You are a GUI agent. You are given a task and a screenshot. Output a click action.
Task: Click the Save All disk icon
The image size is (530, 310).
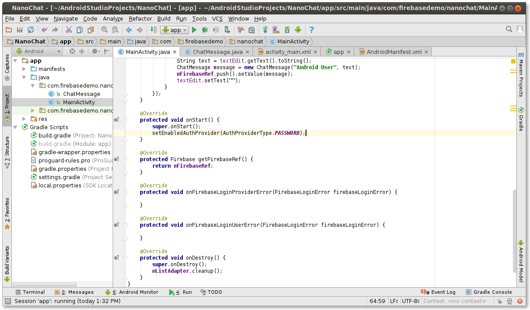pos(20,30)
